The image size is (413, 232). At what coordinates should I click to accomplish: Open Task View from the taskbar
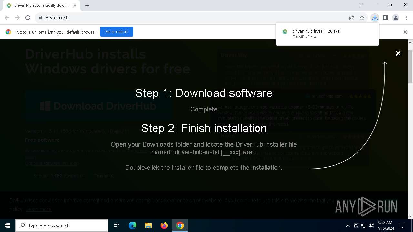coord(116,226)
